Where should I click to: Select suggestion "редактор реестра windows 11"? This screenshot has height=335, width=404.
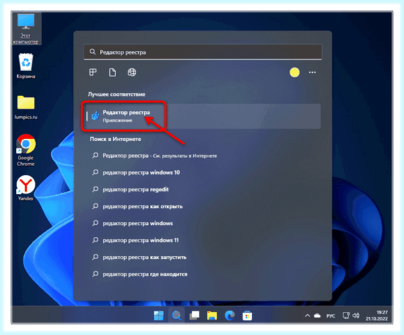coord(141,241)
